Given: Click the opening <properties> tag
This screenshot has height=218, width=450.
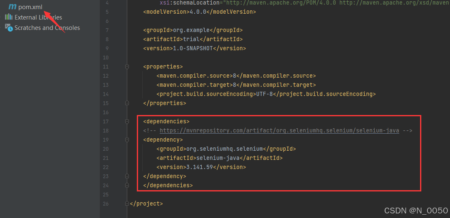Looking at the screenshot, I should coord(163,67).
